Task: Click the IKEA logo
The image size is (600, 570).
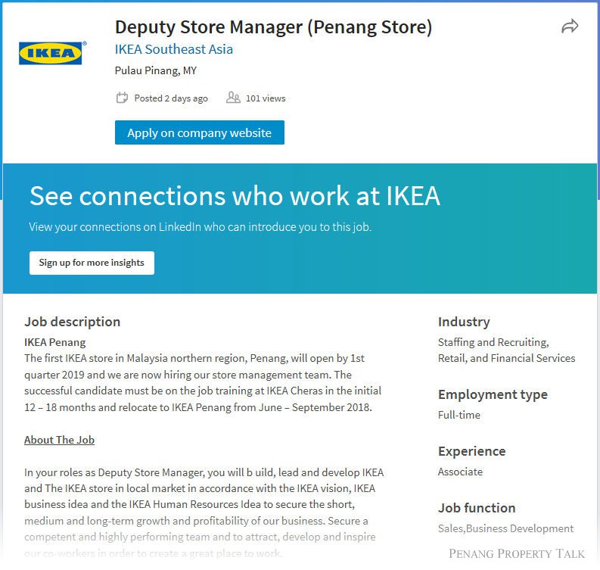Action: click(x=52, y=53)
